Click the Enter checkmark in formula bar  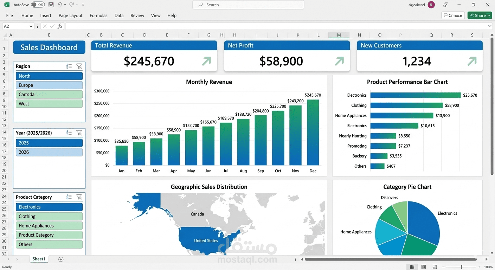click(52, 26)
